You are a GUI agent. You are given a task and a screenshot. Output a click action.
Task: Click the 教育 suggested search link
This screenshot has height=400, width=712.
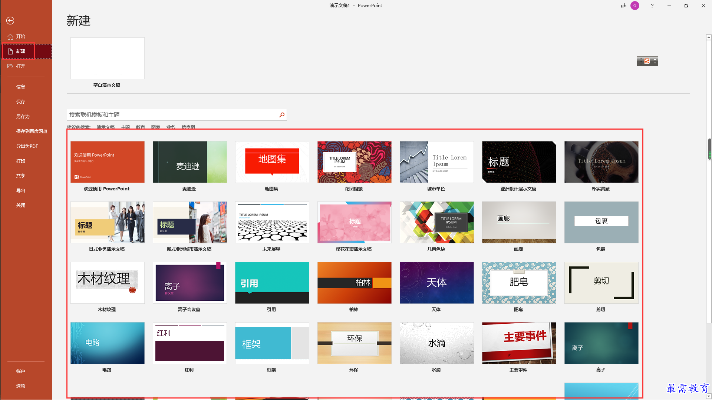(141, 127)
